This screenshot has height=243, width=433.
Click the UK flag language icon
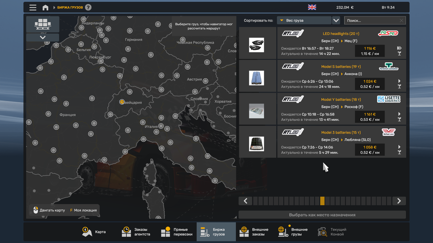[x=312, y=7]
